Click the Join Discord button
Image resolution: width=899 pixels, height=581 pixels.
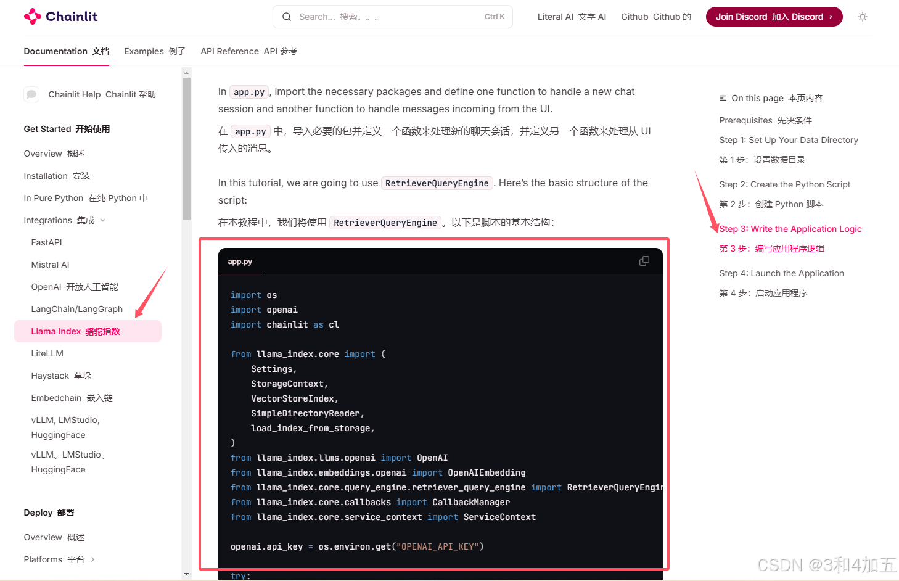coord(774,17)
